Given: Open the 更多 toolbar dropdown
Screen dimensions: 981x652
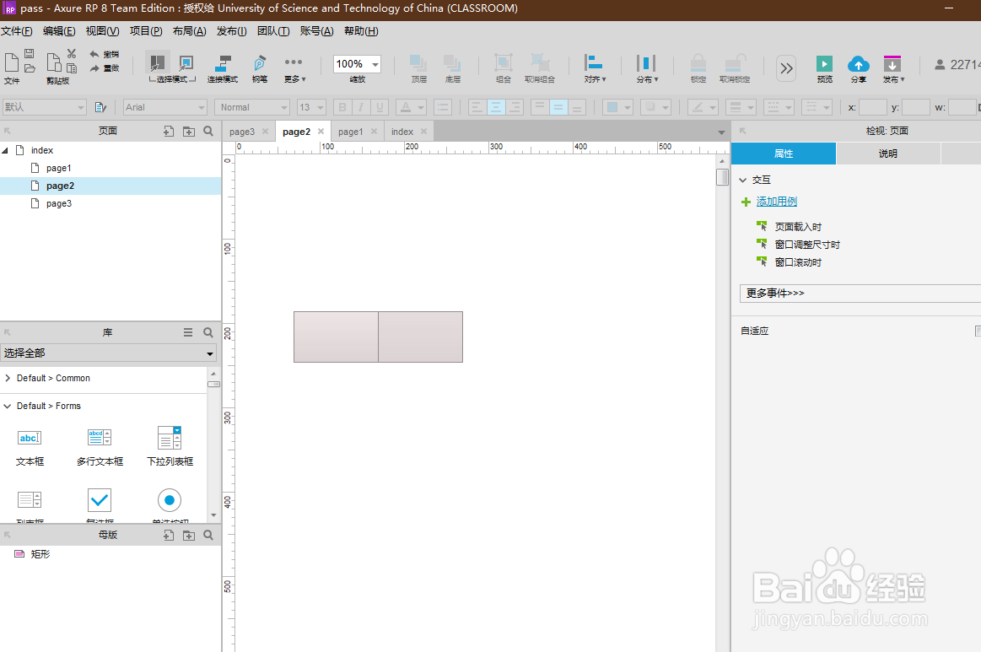Looking at the screenshot, I should point(294,69).
